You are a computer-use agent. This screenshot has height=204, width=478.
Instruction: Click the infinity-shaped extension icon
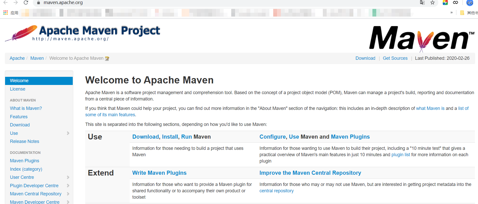(455, 3)
